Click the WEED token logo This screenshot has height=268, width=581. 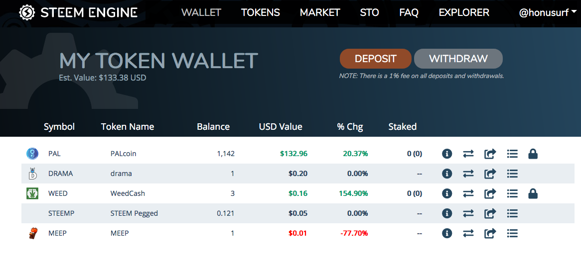point(32,193)
